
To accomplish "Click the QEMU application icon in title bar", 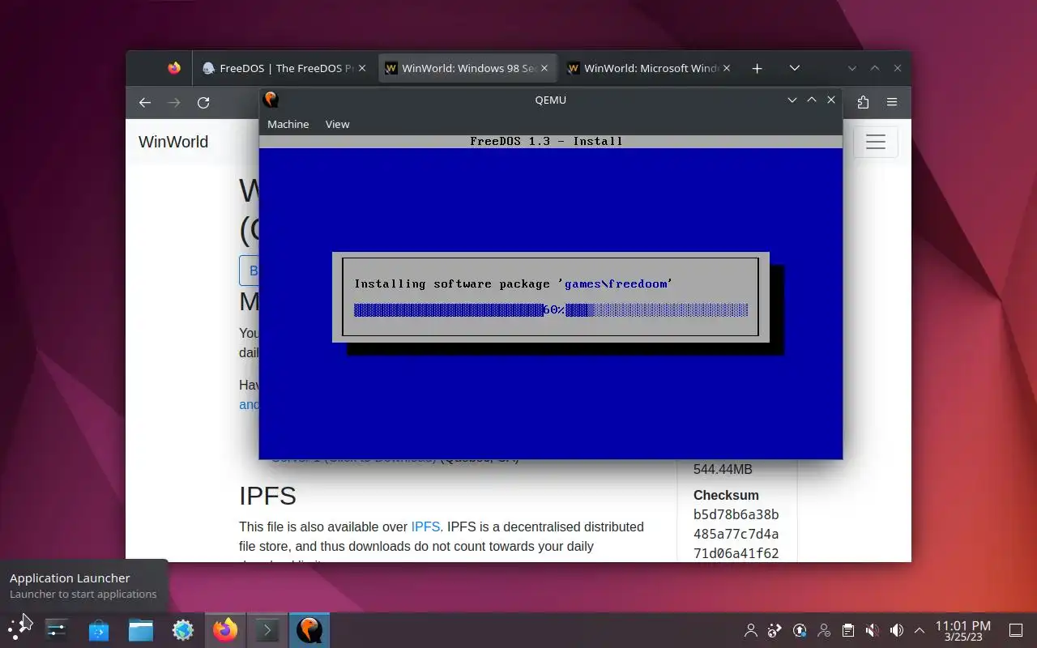I will coord(271,100).
